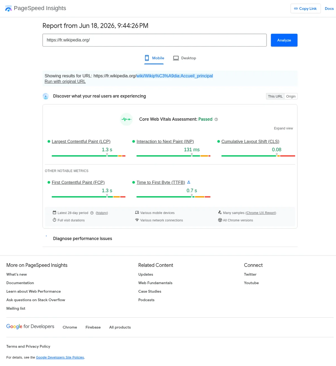Image resolution: width=336 pixels, height=366 pixels.
Task: Open the Web Fundamentals link
Action: (x=155, y=283)
